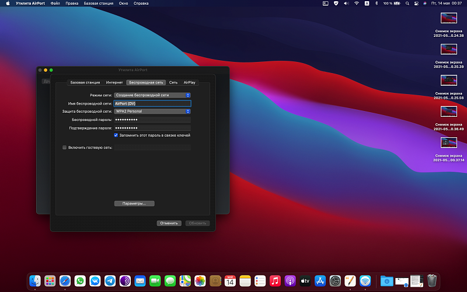Open AirPort Utility from the Dock

(365, 281)
